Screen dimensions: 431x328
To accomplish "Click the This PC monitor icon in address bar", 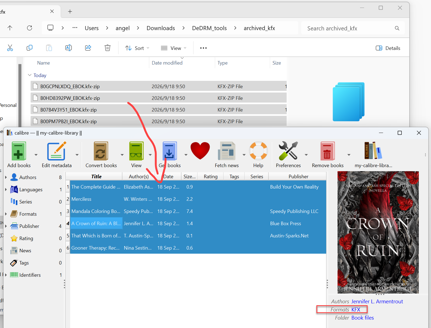I will click(x=50, y=28).
